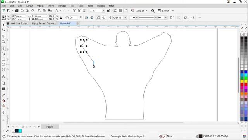Create a new document
Image resolution: width=248 pixels, height=140 pixels.
[3, 11]
